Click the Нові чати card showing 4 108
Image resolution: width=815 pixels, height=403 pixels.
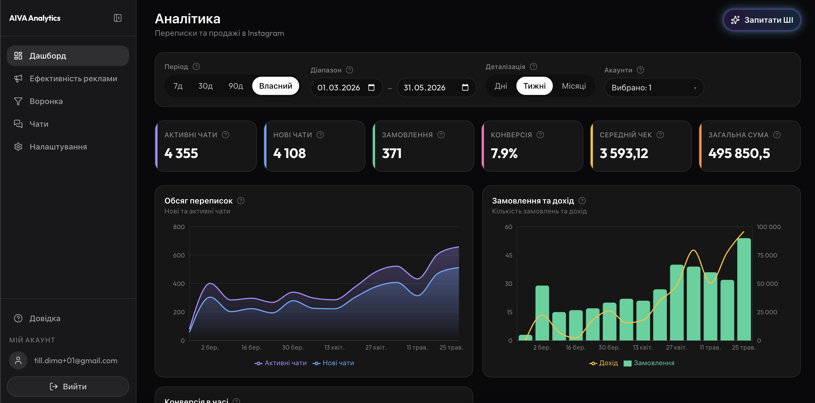pyautogui.click(x=315, y=146)
